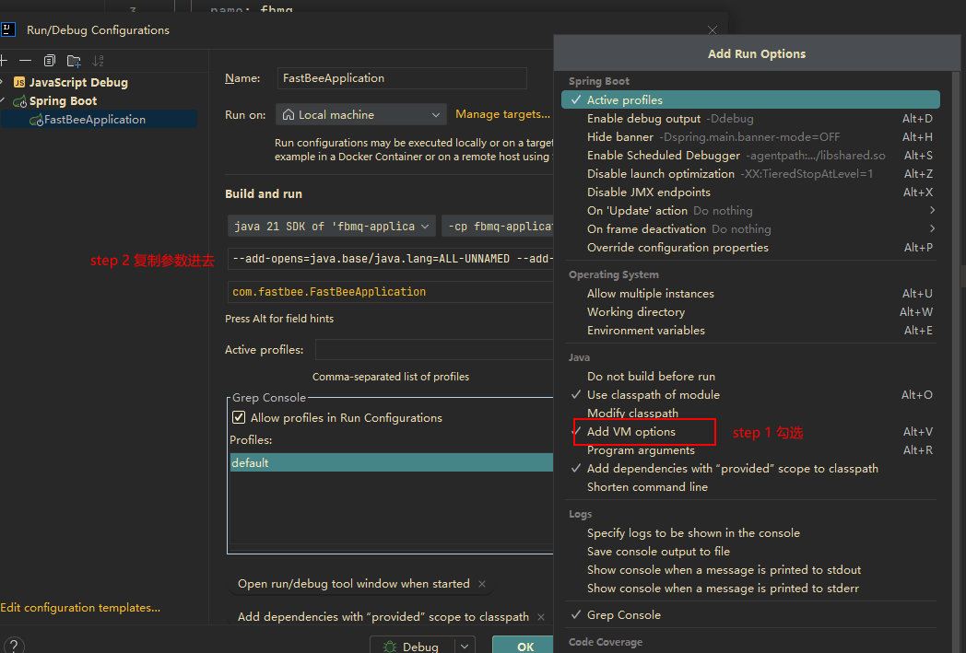
Task: Expand On frame deactivation submenu
Action: click(x=750, y=229)
